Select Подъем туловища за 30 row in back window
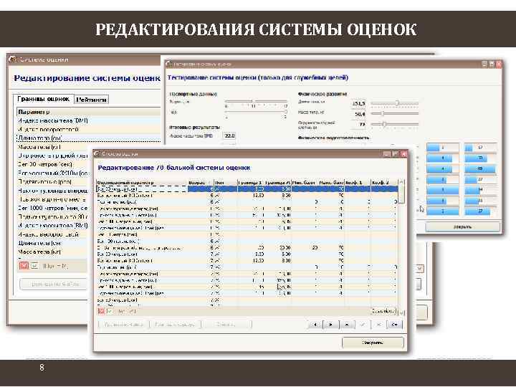The height and width of the screenshot is (387, 516). tap(54, 217)
